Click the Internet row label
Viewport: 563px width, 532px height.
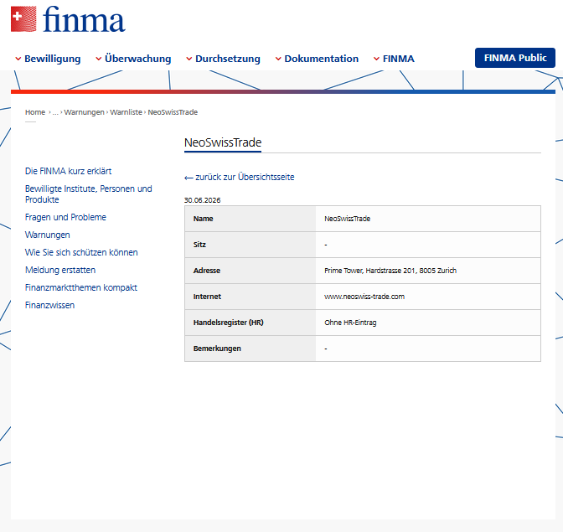(207, 297)
